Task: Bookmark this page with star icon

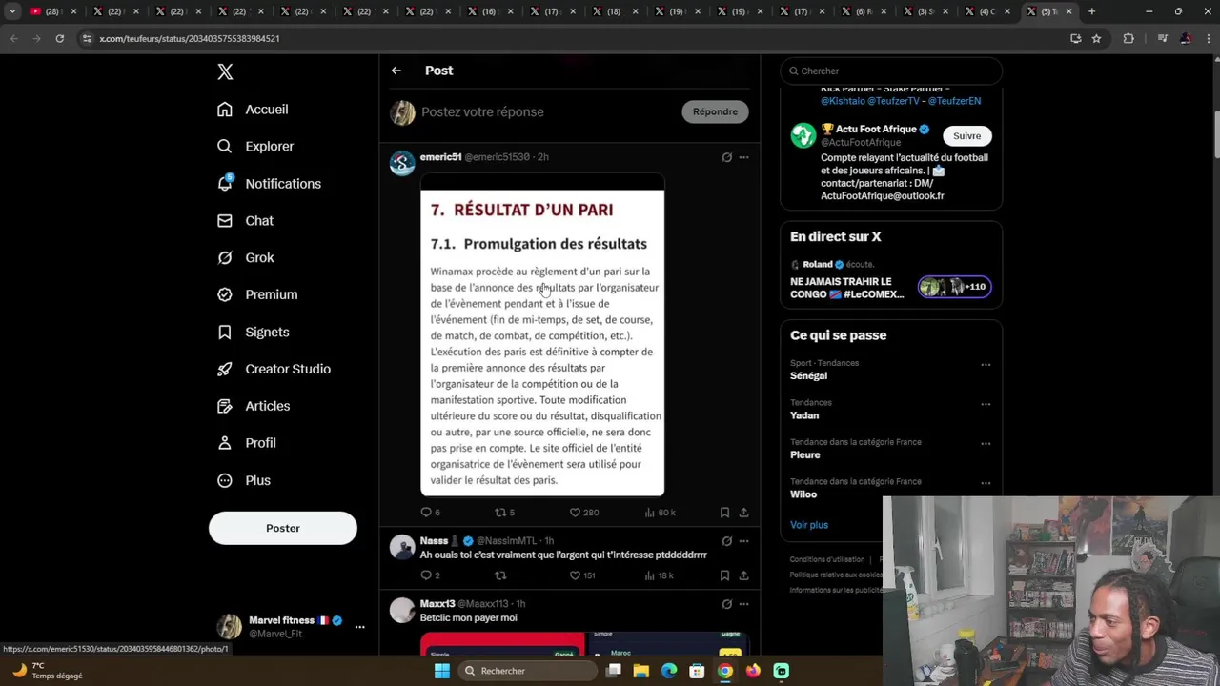Action: coord(1096,38)
